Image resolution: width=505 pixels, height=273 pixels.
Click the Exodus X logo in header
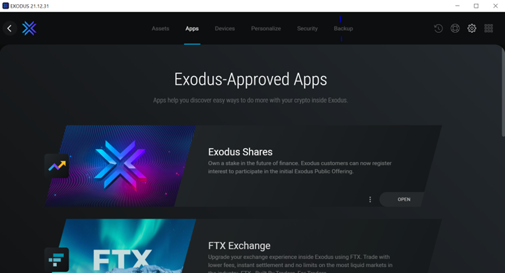tap(29, 28)
